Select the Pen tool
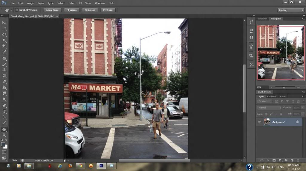The width and height of the screenshot is (306, 171). tap(4, 105)
